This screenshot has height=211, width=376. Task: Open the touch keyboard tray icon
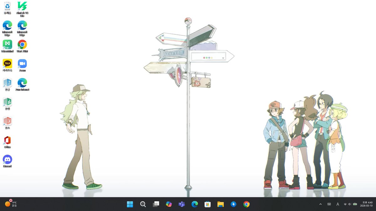(329, 204)
